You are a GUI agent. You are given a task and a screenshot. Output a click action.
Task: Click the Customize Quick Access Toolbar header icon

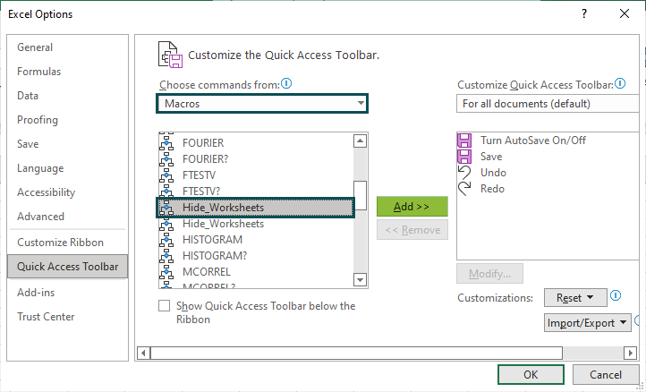tap(170, 54)
